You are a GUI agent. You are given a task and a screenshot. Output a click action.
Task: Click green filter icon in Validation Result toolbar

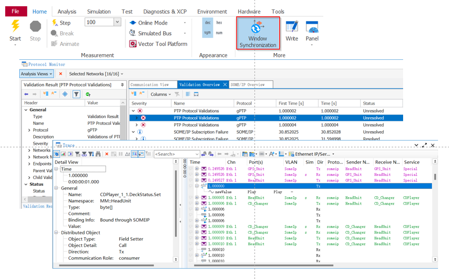click(x=88, y=94)
